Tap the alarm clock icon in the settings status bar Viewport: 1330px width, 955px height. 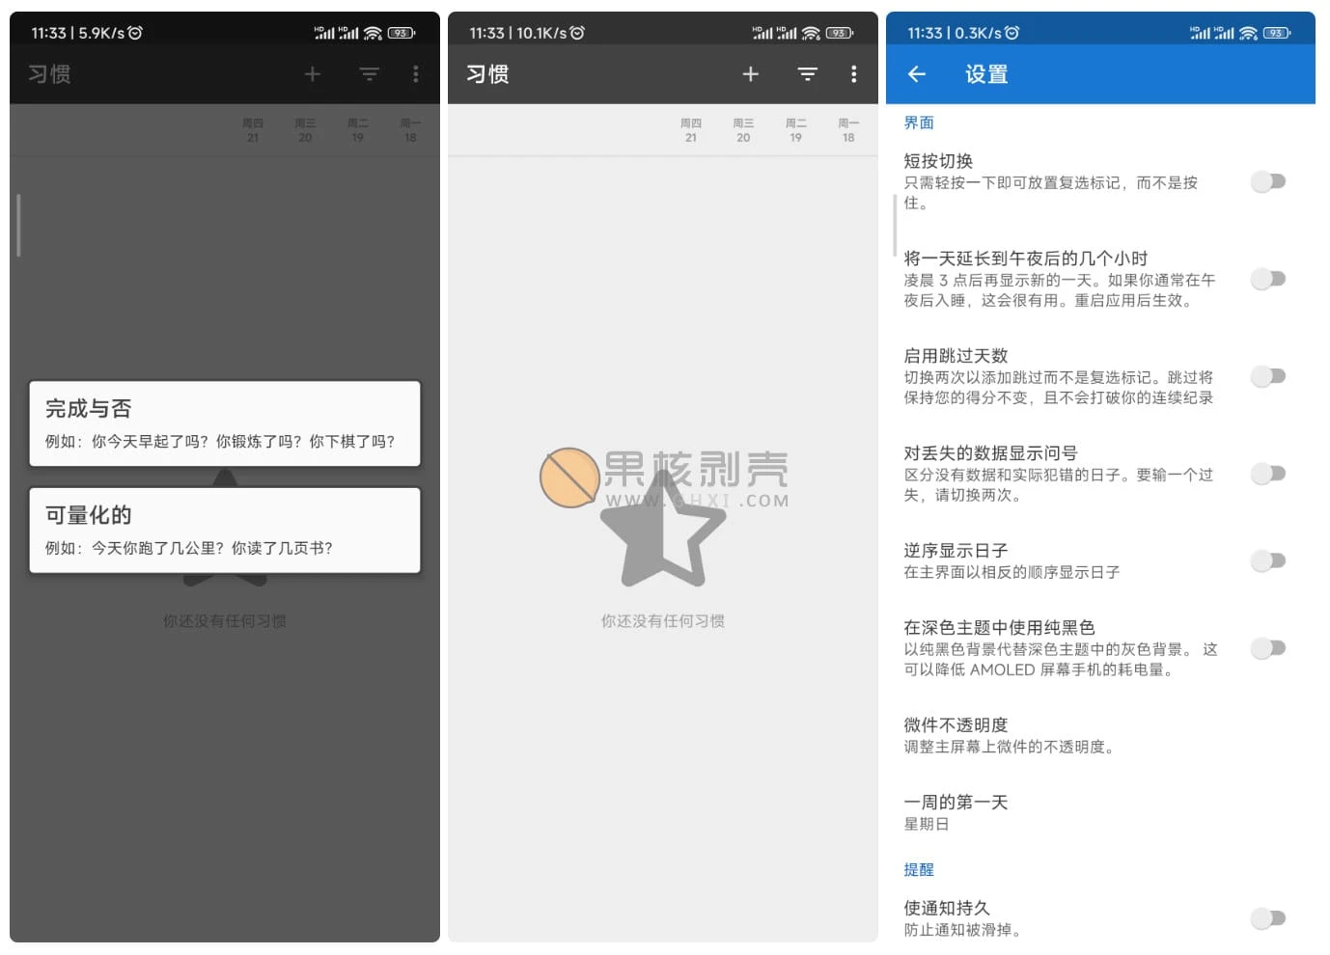click(1012, 33)
